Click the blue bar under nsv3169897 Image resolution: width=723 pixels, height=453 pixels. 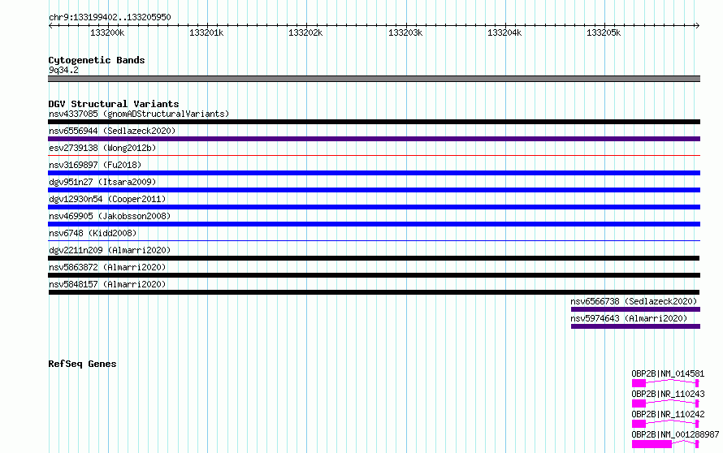pos(374,173)
